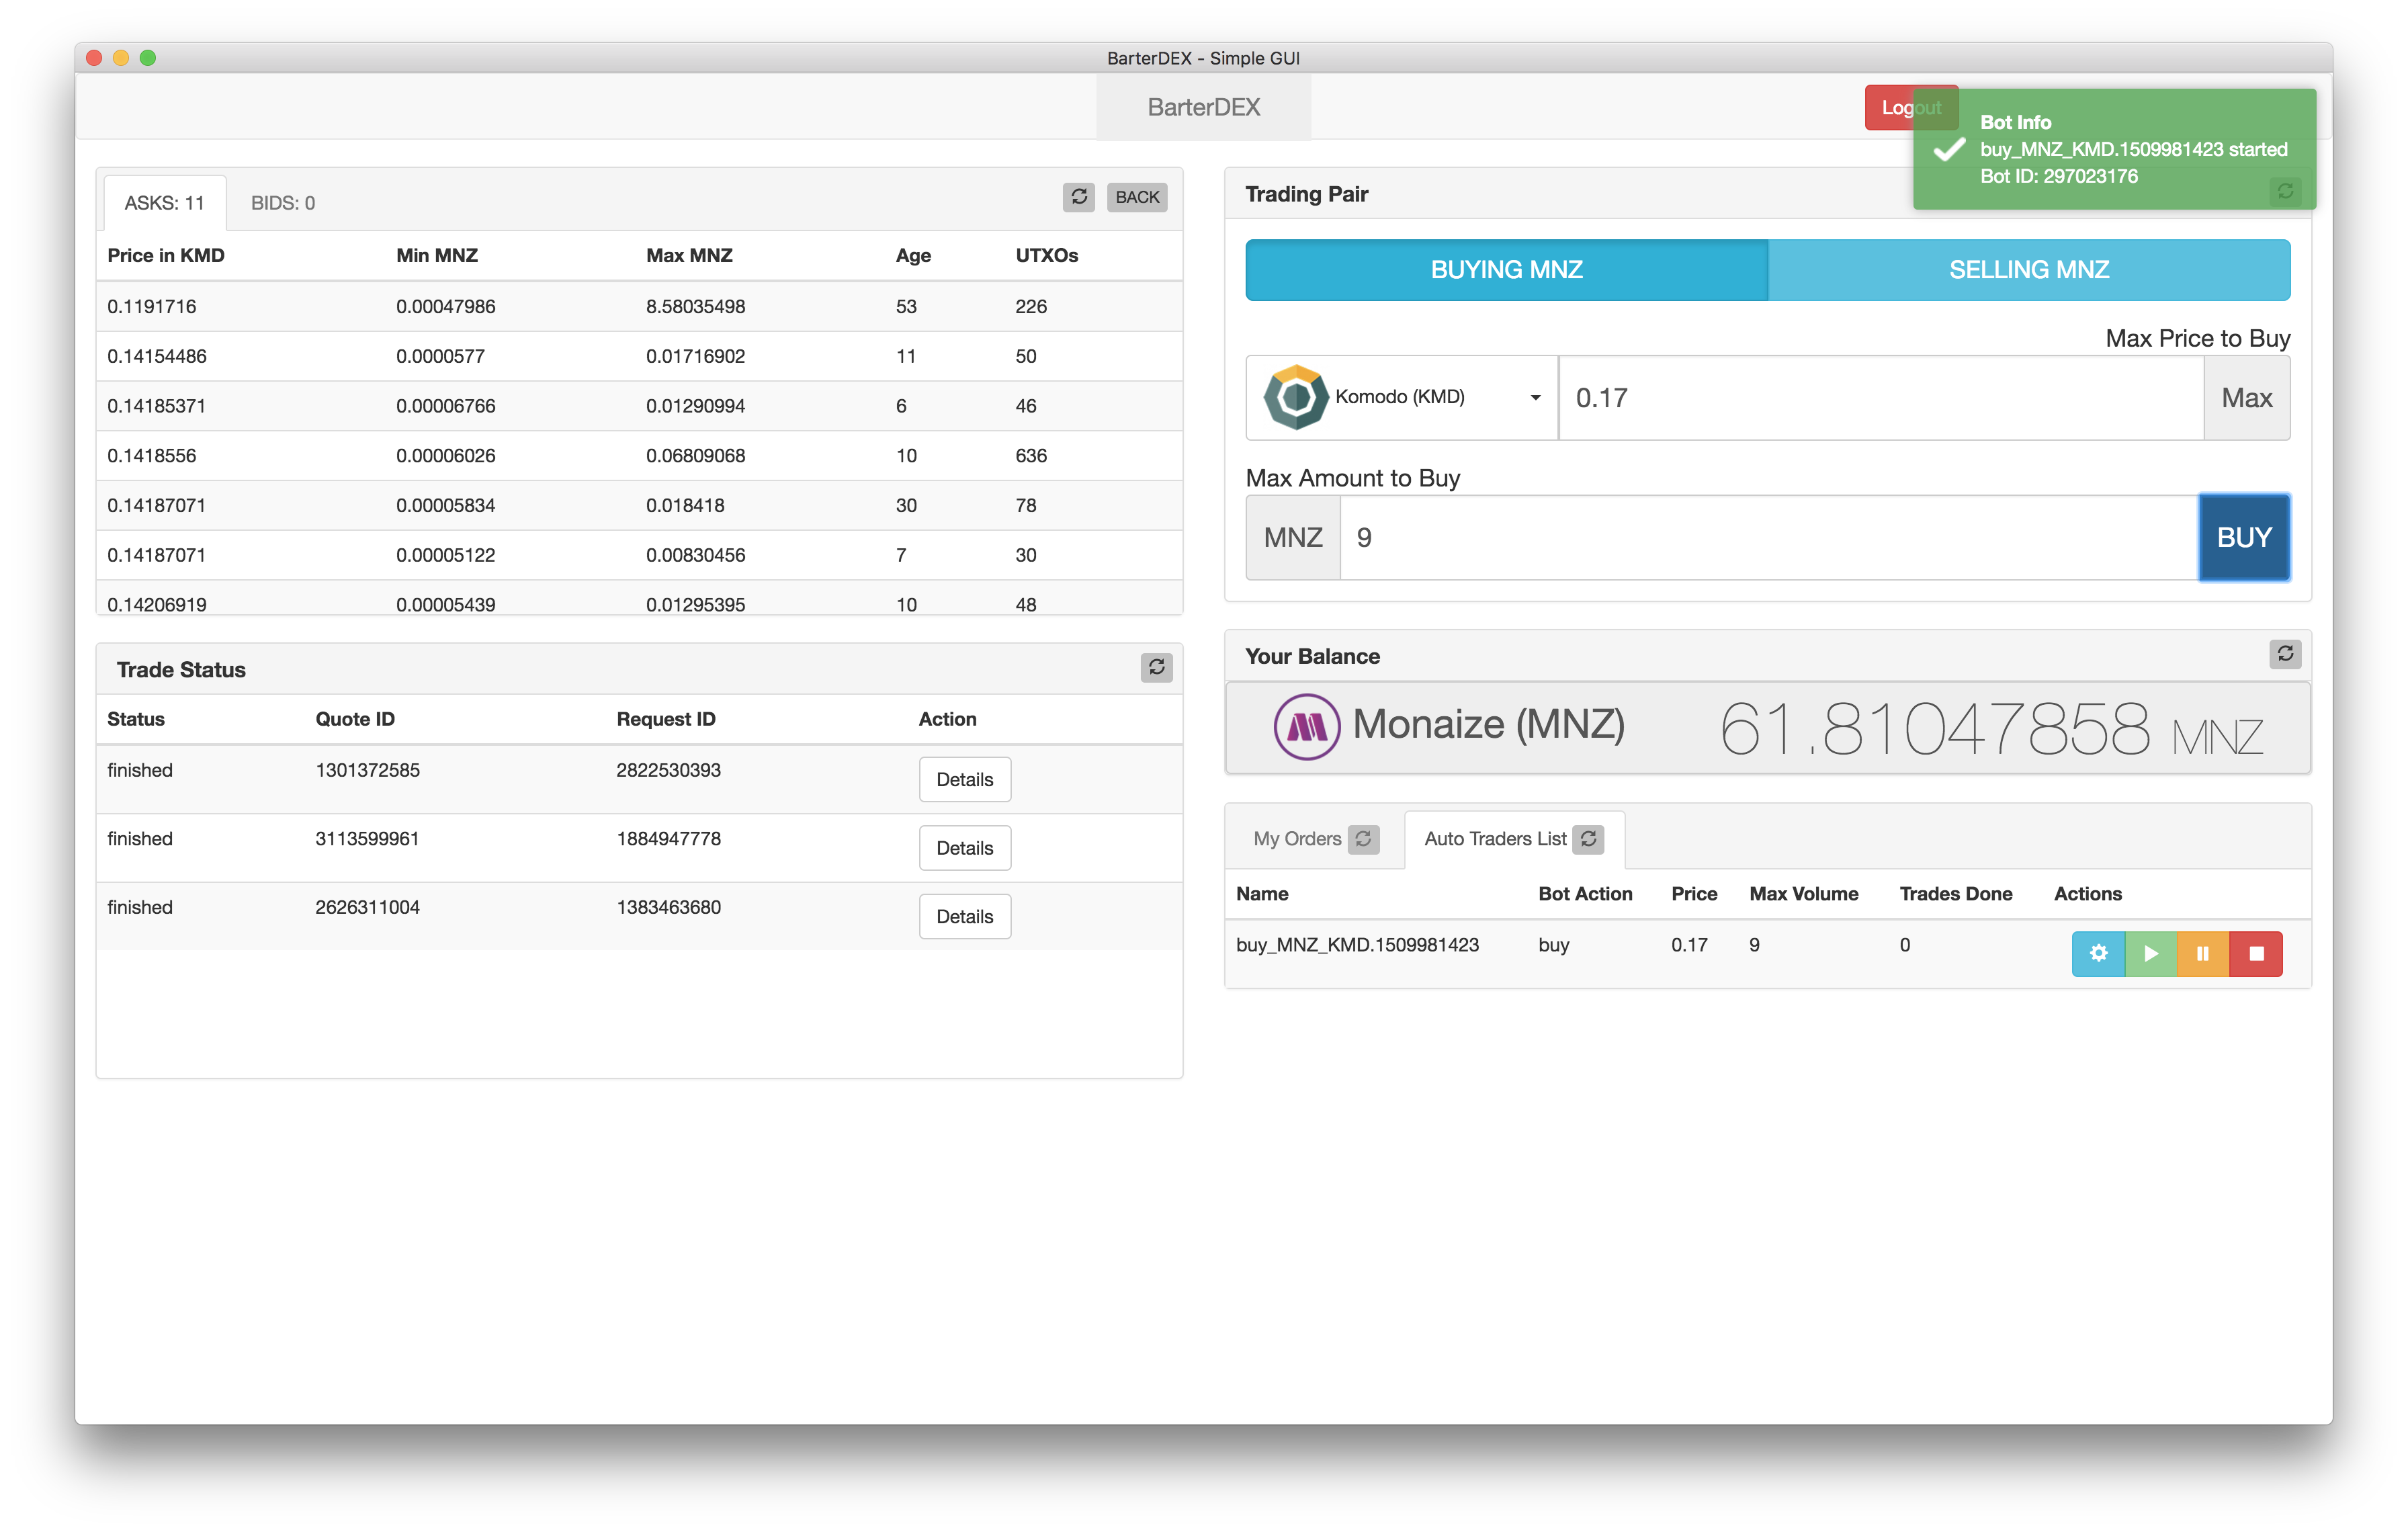
Task: Select ask row priced 0.14185371
Action: point(639,406)
